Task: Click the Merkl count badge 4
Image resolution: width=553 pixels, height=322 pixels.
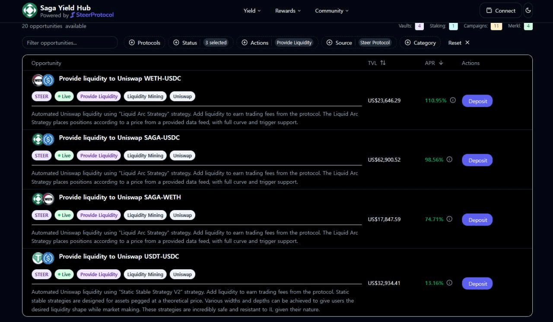Action: coord(528,26)
